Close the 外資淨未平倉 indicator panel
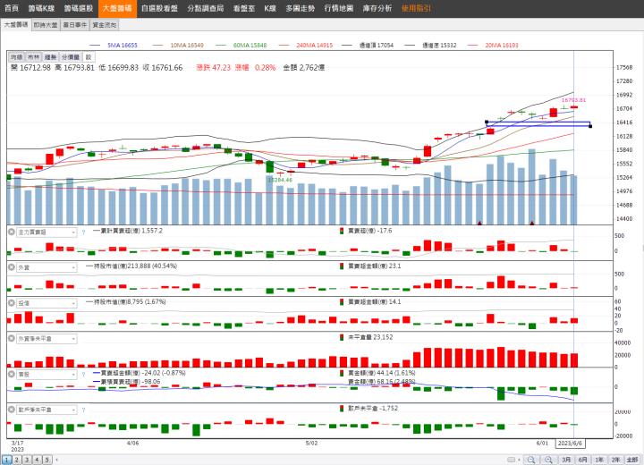The image size is (644, 465). [12, 338]
